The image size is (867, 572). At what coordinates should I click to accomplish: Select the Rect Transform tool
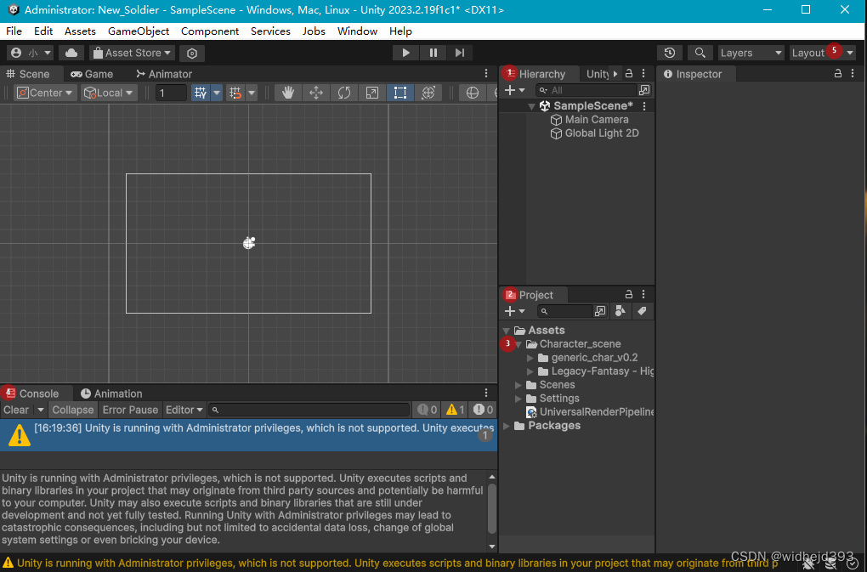tap(399, 93)
